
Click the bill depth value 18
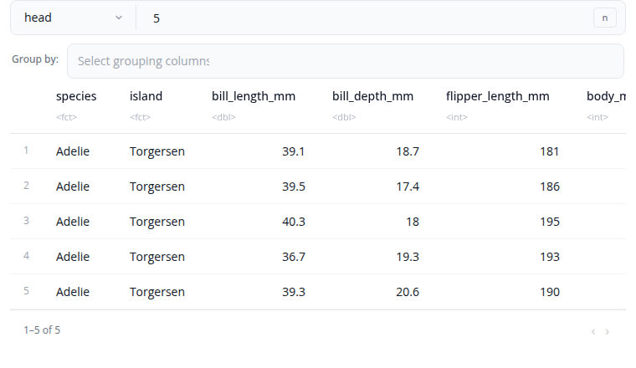coord(413,222)
